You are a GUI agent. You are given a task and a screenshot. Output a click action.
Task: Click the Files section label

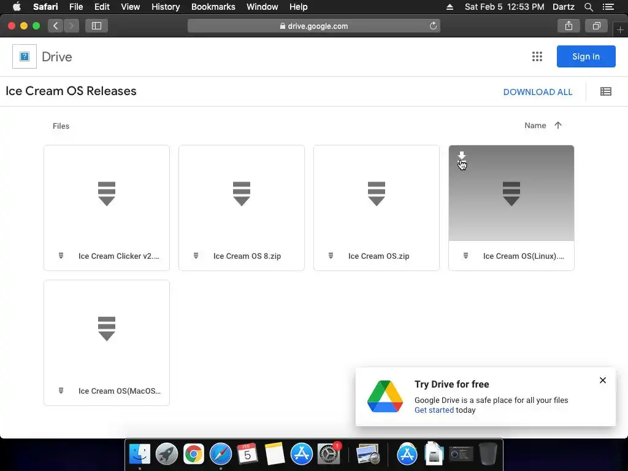pyautogui.click(x=61, y=126)
